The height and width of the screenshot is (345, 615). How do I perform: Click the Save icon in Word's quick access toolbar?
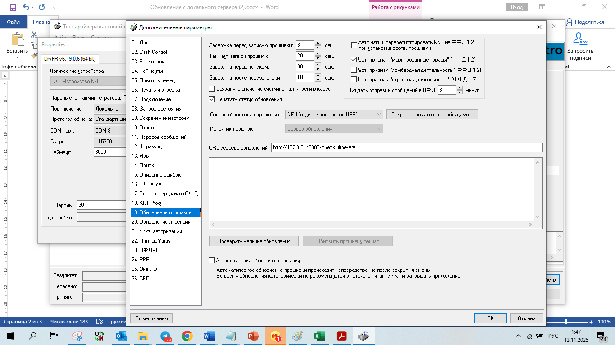pyautogui.click(x=13, y=7)
